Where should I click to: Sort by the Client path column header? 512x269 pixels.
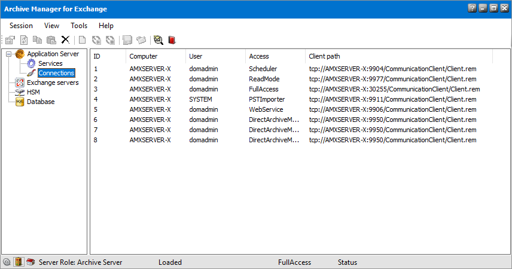pyautogui.click(x=399, y=56)
